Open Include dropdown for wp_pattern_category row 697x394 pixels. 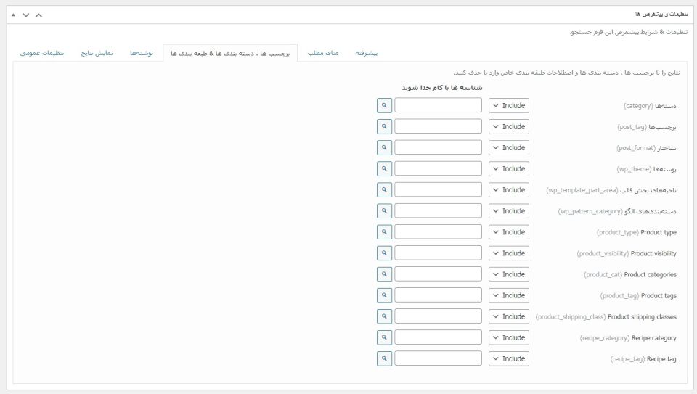508,211
